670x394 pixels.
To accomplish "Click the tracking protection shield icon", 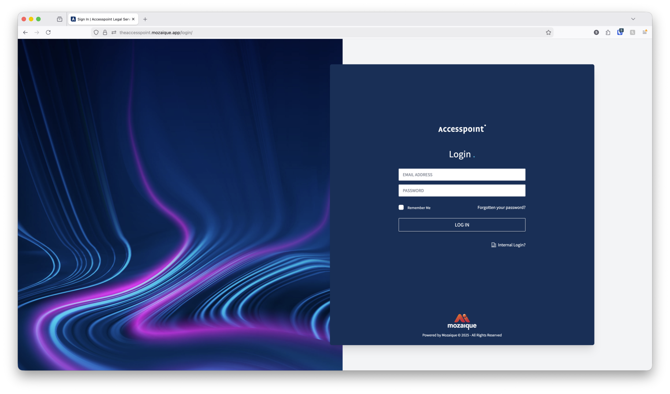I will [96, 32].
